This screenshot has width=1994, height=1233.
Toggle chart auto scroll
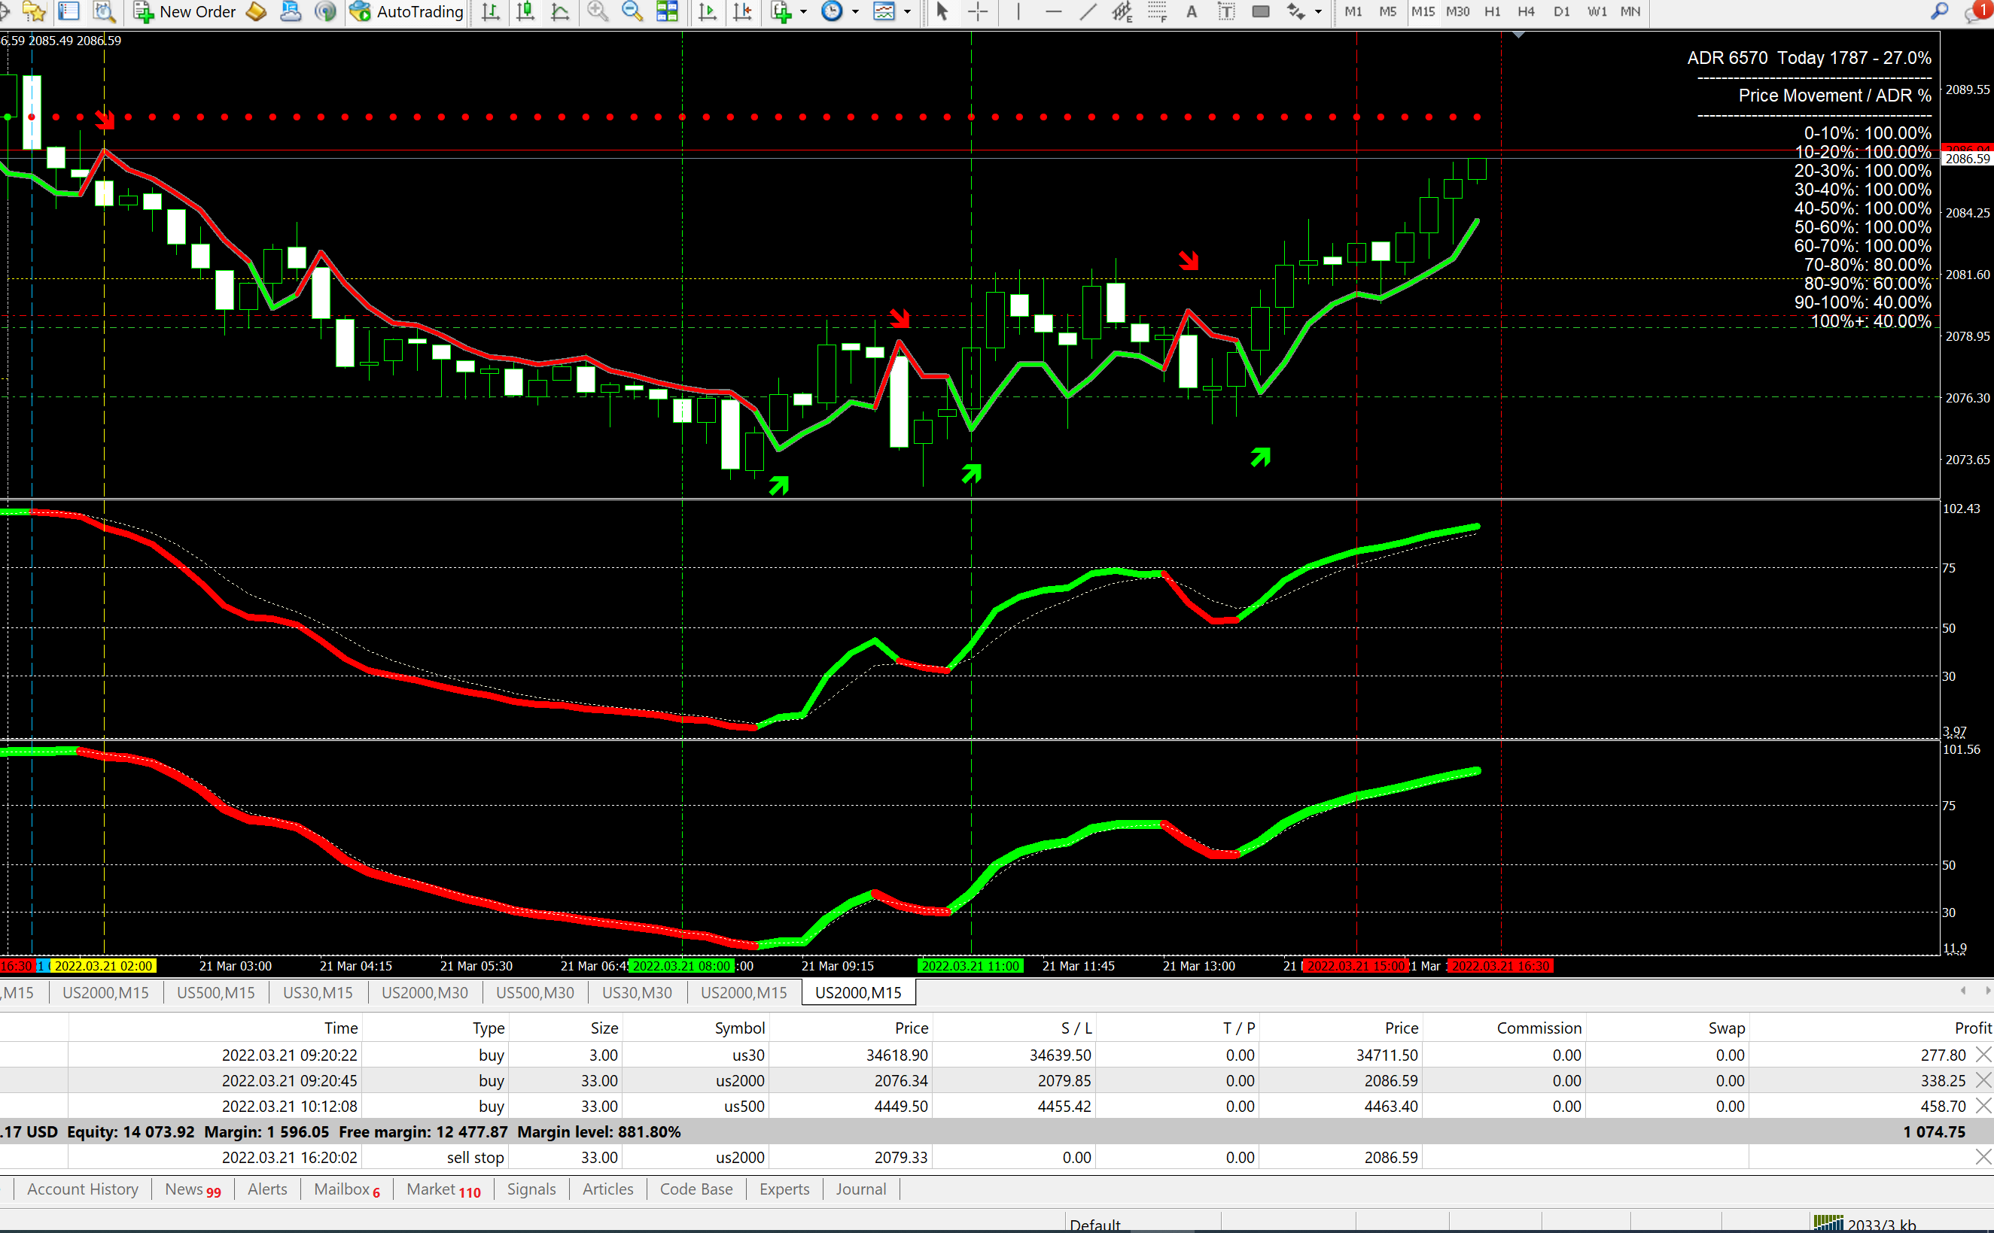coord(708,11)
